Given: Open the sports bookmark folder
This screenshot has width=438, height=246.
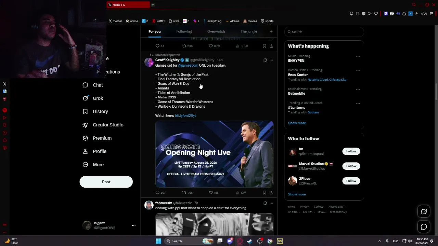Looking at the screenshot, I should [267, 21].
